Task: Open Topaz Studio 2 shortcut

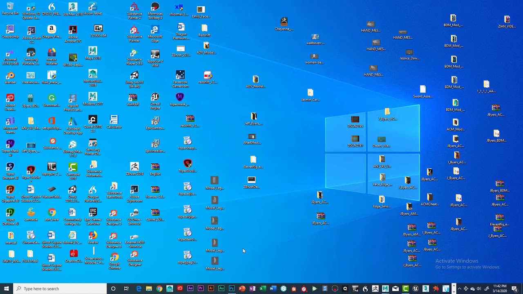Action: tap(31, 173)
